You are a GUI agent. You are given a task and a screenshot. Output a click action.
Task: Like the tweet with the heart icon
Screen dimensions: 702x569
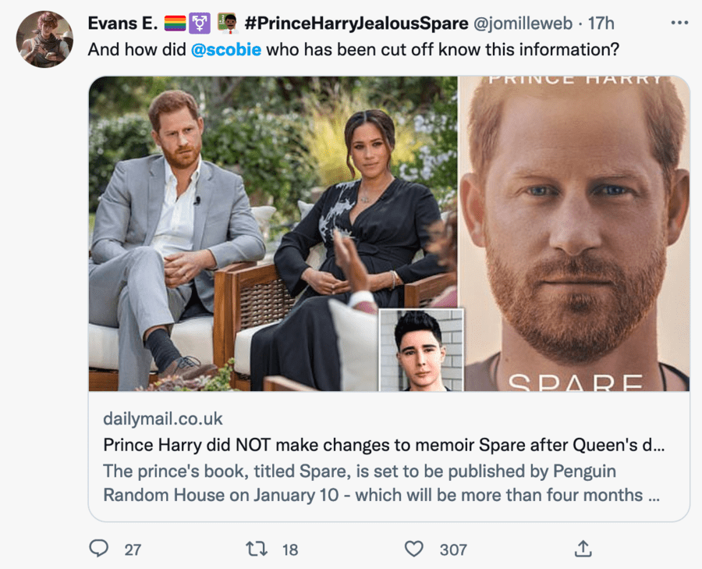click(x=413, y=549)
